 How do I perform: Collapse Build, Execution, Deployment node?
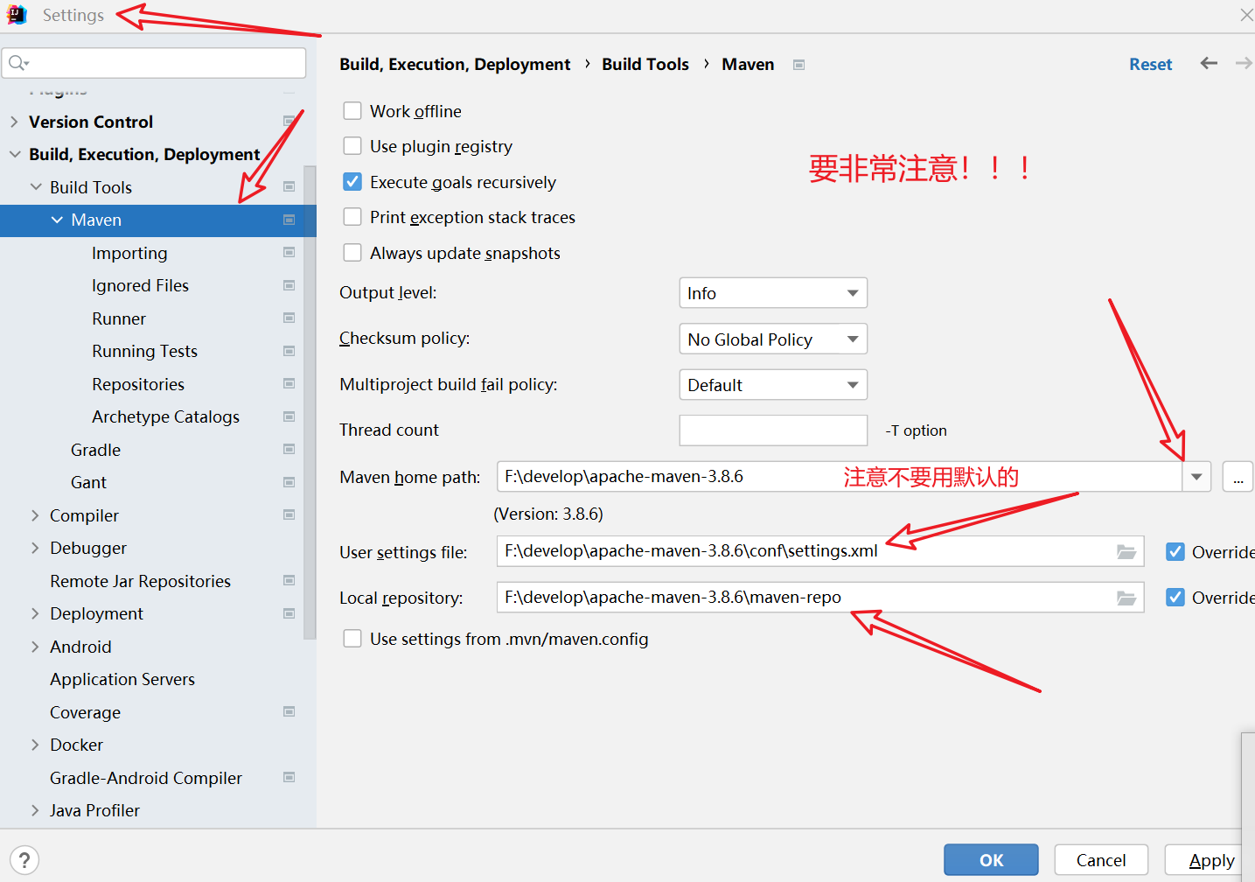click(x=15, y=154)
